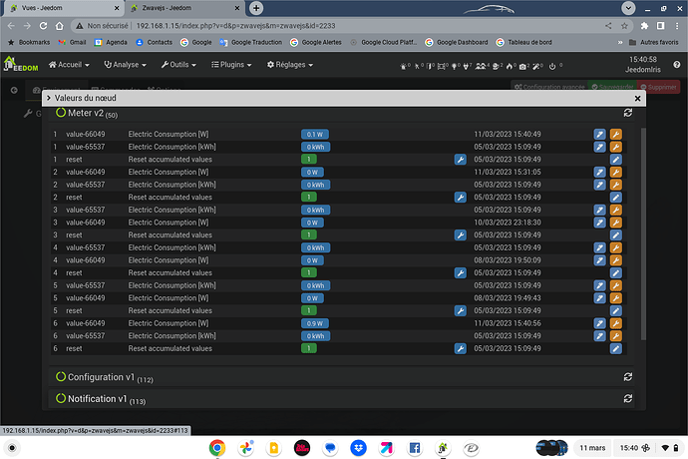
Task: Click timestamp 11/03/2023 15:40:49
Action: pos(508,135)
